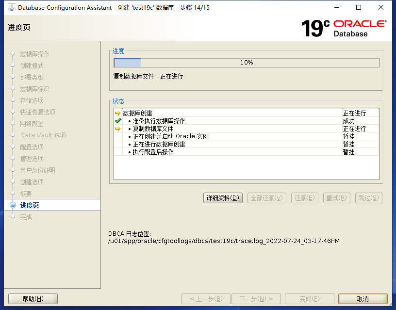Click 数据库创建 row text in status table
396x310 pixels.
[x=138, y=113]
